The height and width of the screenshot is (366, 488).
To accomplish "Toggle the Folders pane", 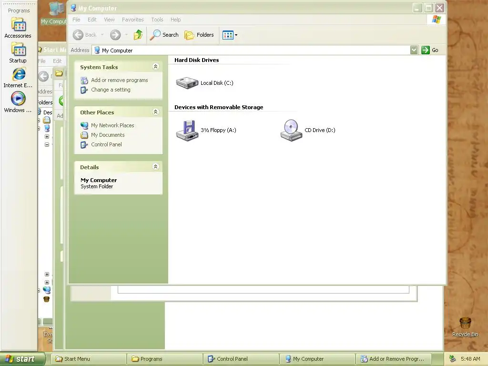I will [199, 35].
